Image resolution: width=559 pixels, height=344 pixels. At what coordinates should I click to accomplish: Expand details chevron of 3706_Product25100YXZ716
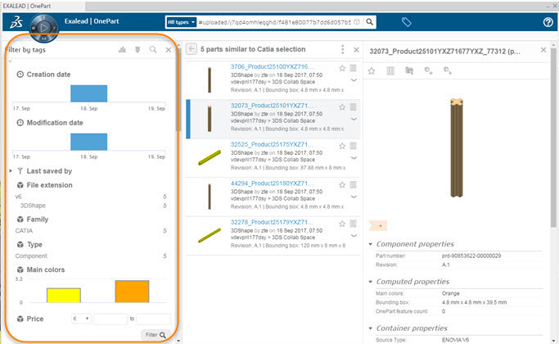click(354, 80)
